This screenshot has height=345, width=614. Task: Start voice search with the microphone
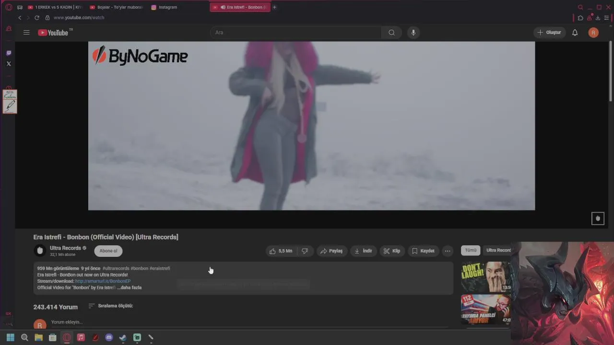[x=413, y=33]
